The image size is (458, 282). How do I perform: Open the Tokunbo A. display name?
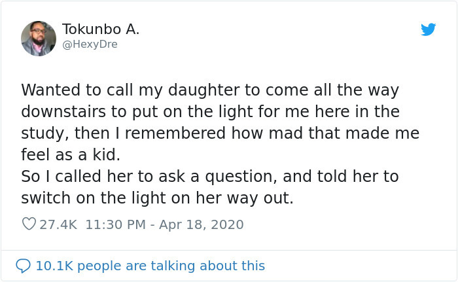click(101, 29)
